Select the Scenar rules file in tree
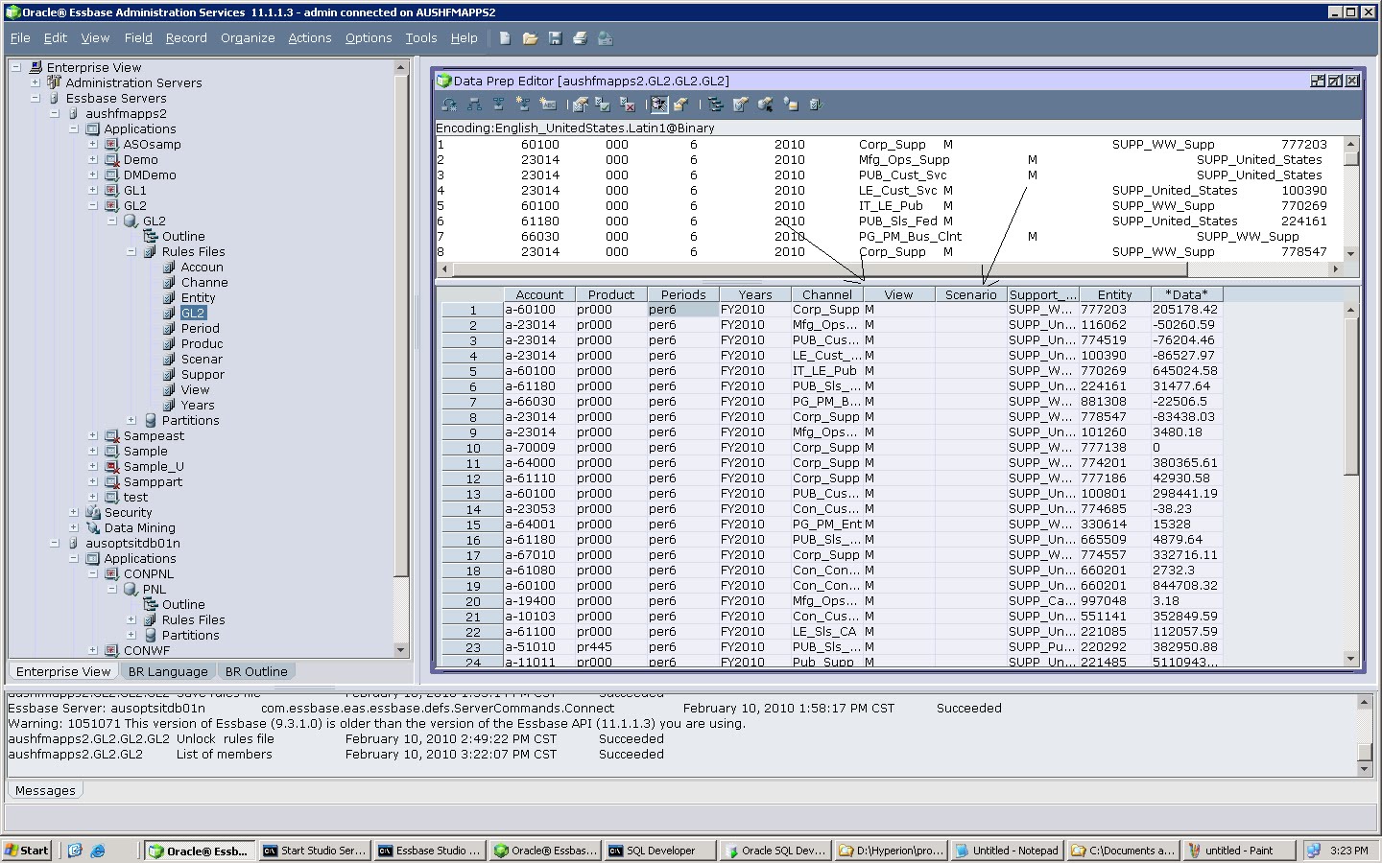The width and height of the screenshot is (1382, 863). (202, 359)
